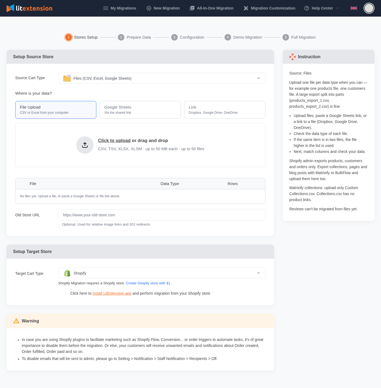Screen dimensions: 381x388
Task: Expand the Source Cart Type dropdown arrow
Action: tap(259, 78)
